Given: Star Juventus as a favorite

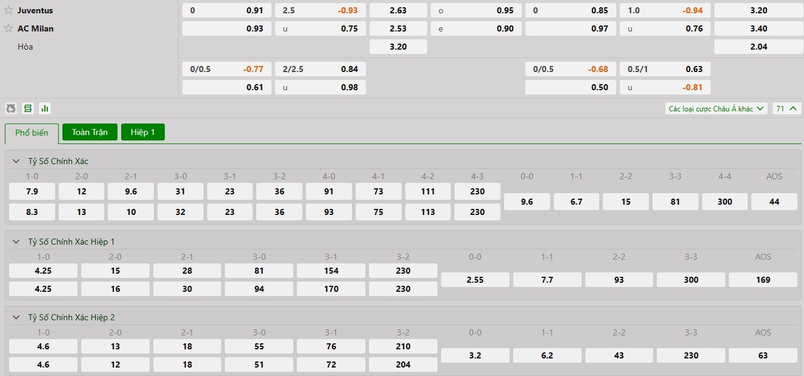Looking at the screenshot, I should click(x=8, y=10).
